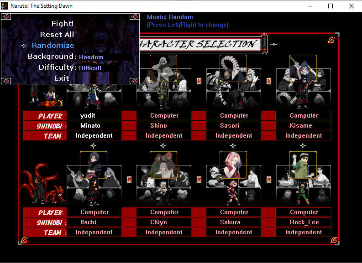The width and height of the screenshot is (362, 263).
Task: Change Minato's team Independent
Action: point(94,135)
